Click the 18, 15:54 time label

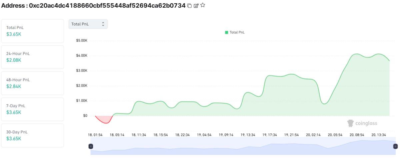161,135
